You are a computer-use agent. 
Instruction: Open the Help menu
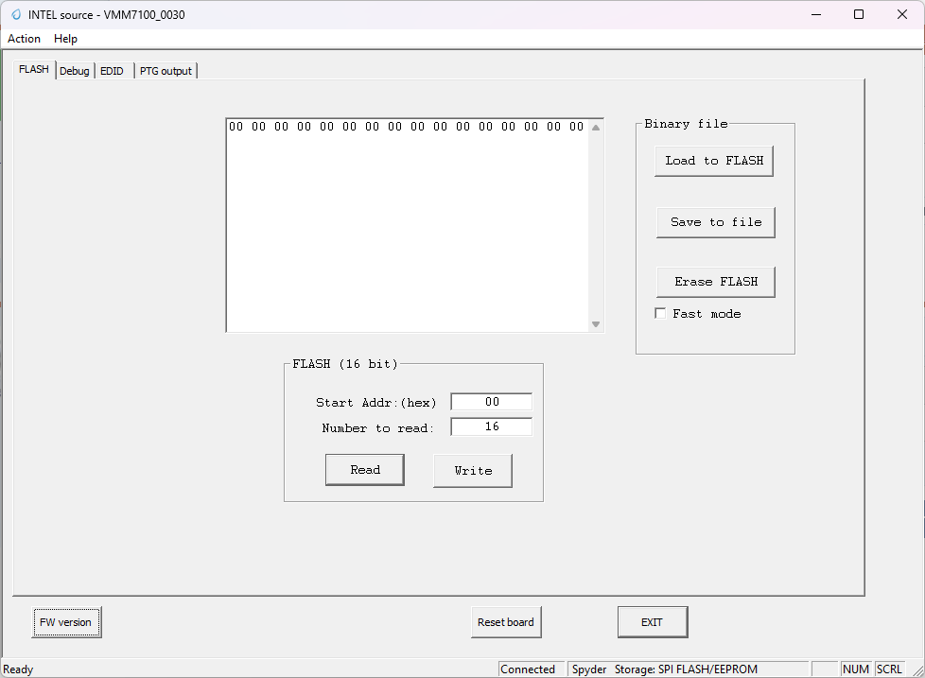pos(65,39)
